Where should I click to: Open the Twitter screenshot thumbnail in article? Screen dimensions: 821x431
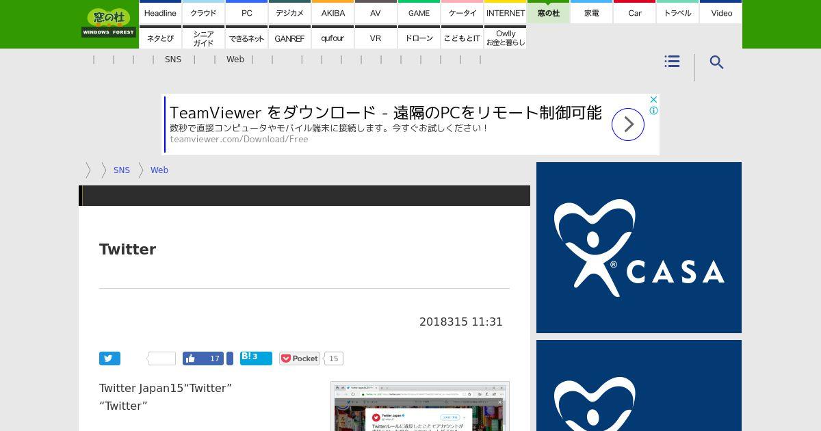click(420, 406)
